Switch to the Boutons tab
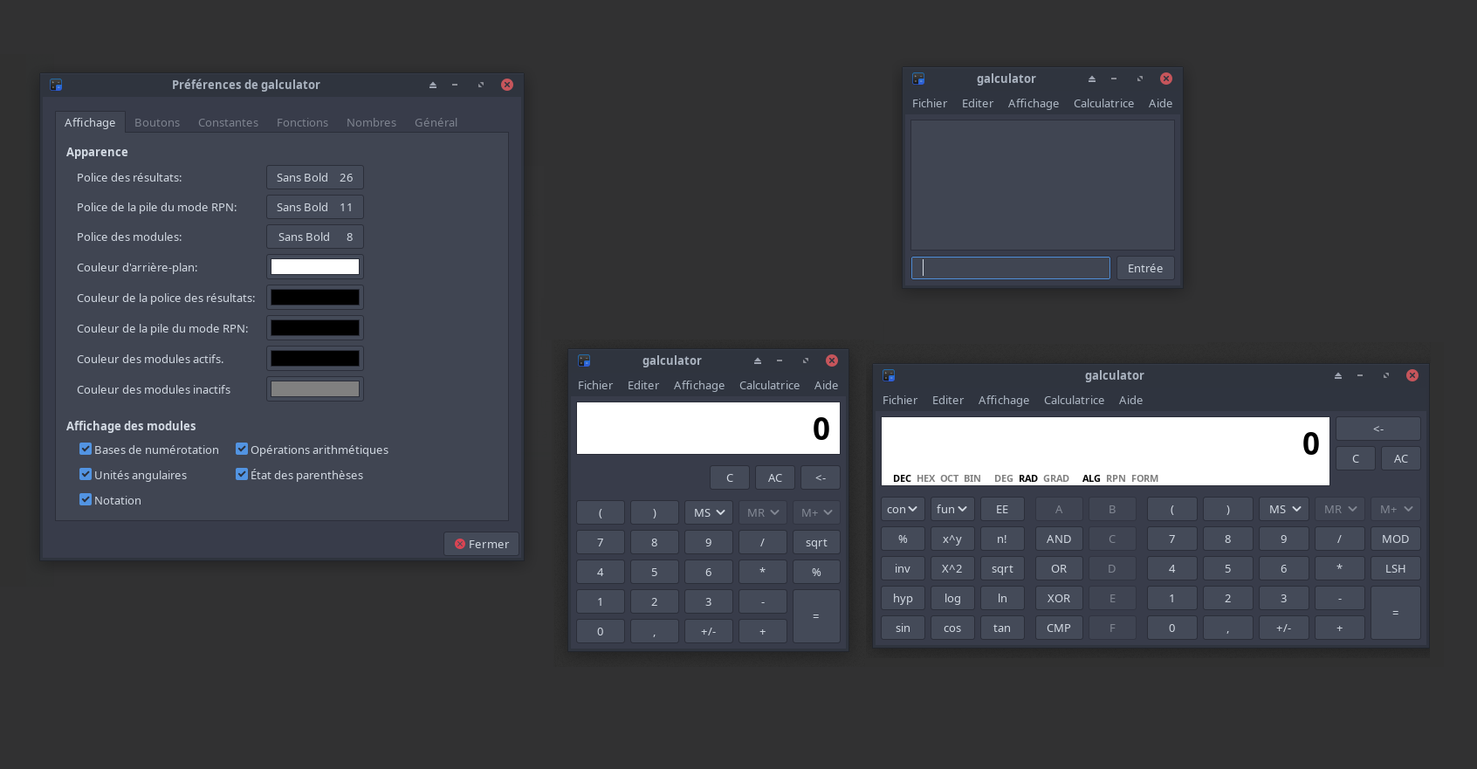1477x769 pixels. (x=157, y=122)
